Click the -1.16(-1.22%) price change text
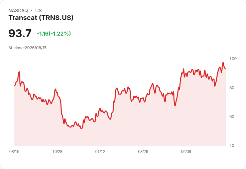This screenshot has height=169, width=246. pos(54,34)
